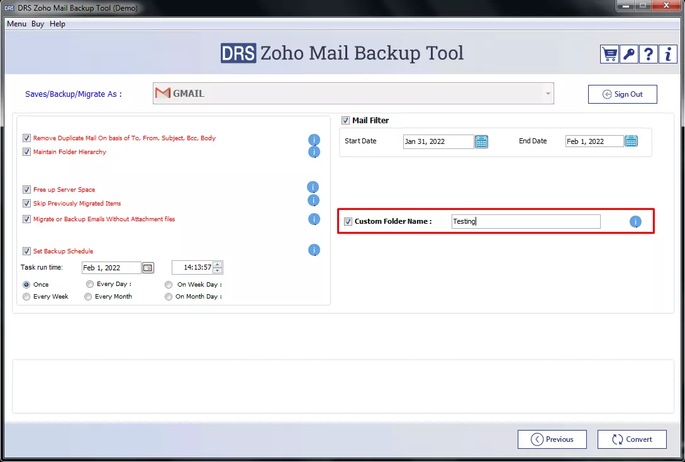Open the Menu menu
This screenshot has height=462, width=685.
coord(16,24)
